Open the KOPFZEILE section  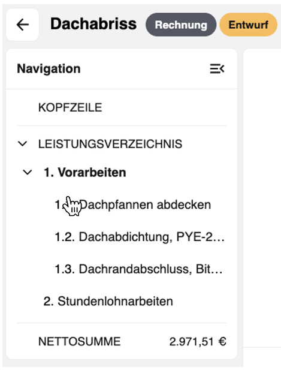pos(70,107)
